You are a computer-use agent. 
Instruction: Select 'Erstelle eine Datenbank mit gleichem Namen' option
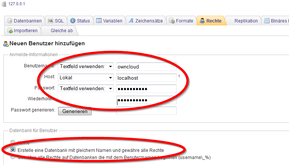coord(14,150)
